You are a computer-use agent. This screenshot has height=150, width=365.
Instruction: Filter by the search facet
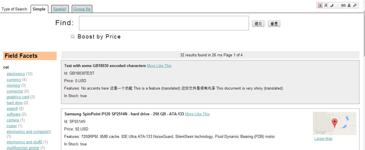[12, 108]
